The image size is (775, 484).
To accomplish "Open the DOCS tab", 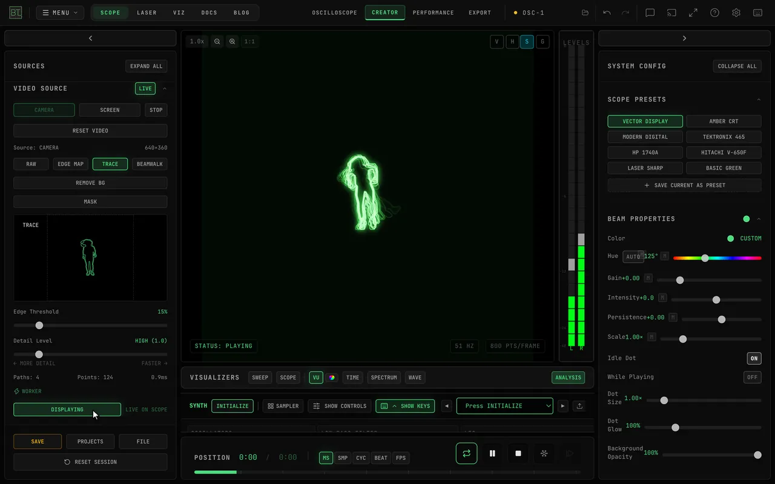I will click(x=209, y=13).
